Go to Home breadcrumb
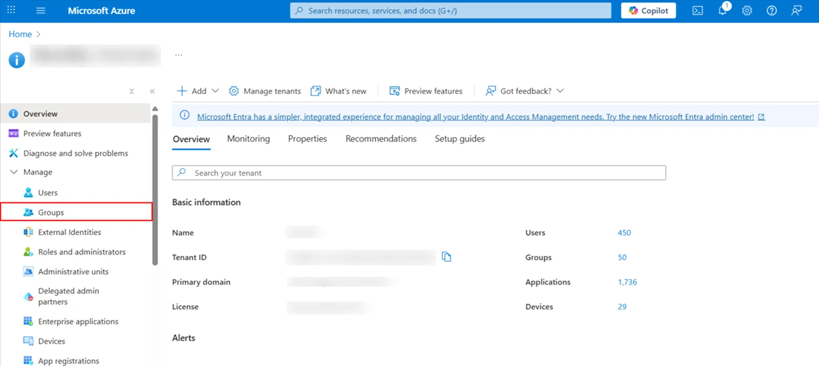The image size is (819, 367). (x=20, y=34)
